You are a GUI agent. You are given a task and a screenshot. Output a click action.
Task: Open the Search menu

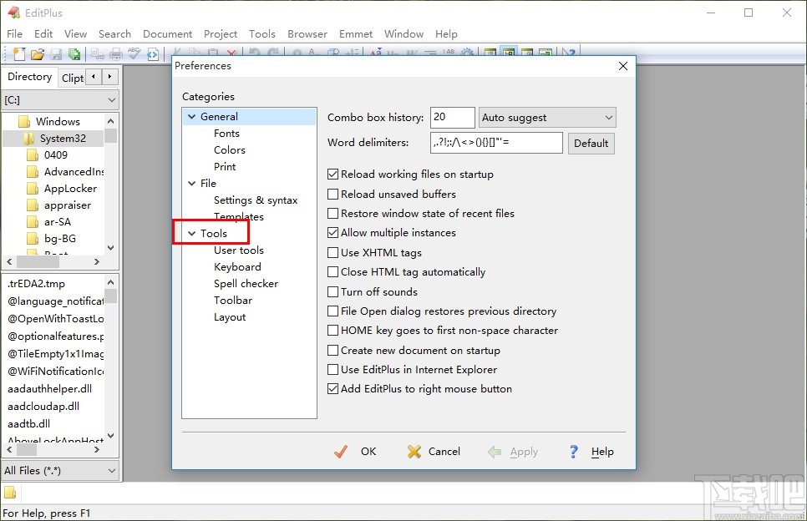pos(114,34)
